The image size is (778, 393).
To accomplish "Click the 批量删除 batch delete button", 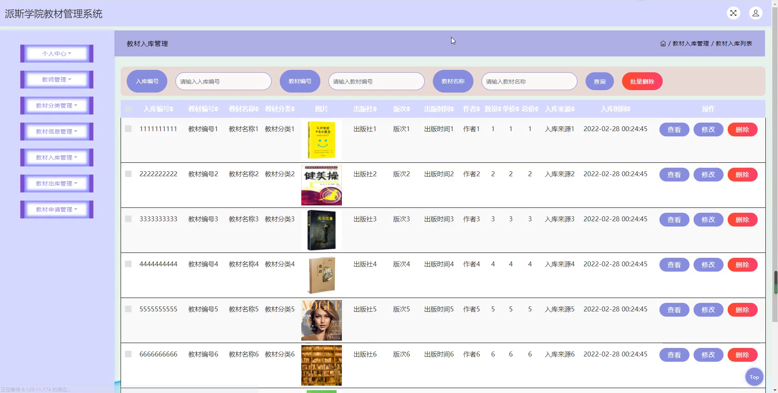I will (642, 82).
